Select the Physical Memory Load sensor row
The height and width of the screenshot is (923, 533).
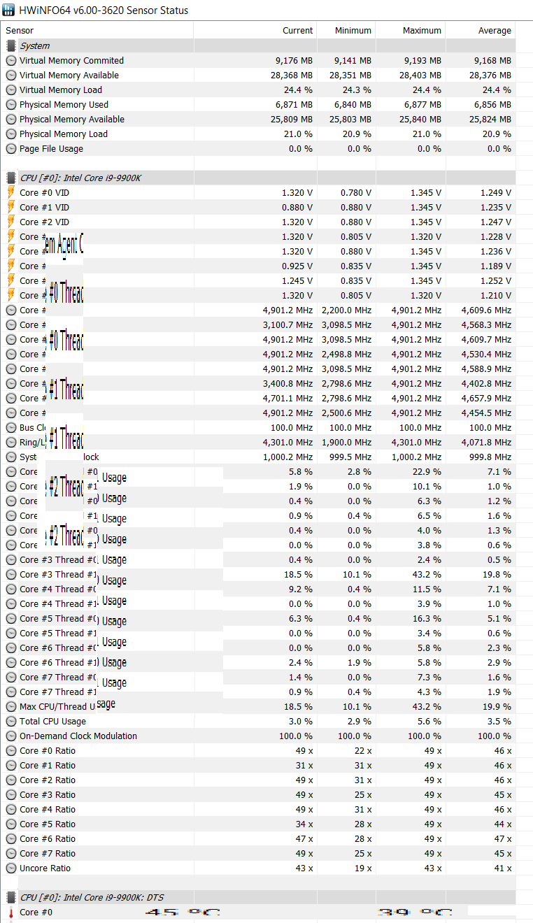[x=64, y=134]
